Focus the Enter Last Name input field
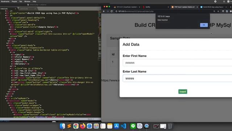Viewport: 232px width, 131px height. 177,78
